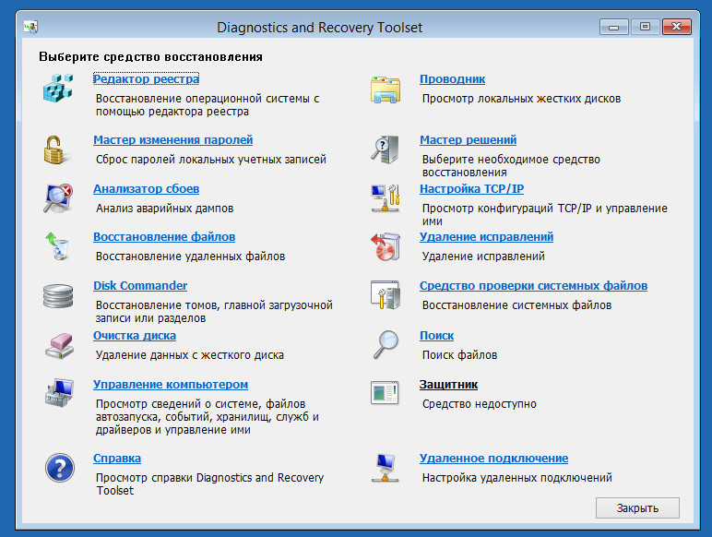Open Очистка диска tool

[x=135, y=336]
